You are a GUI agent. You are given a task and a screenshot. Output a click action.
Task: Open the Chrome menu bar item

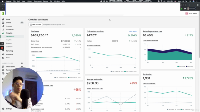tap(8, 1)
